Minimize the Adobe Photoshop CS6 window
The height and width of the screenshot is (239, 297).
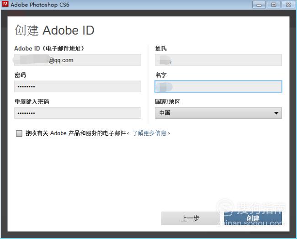[x=259, y=5]
